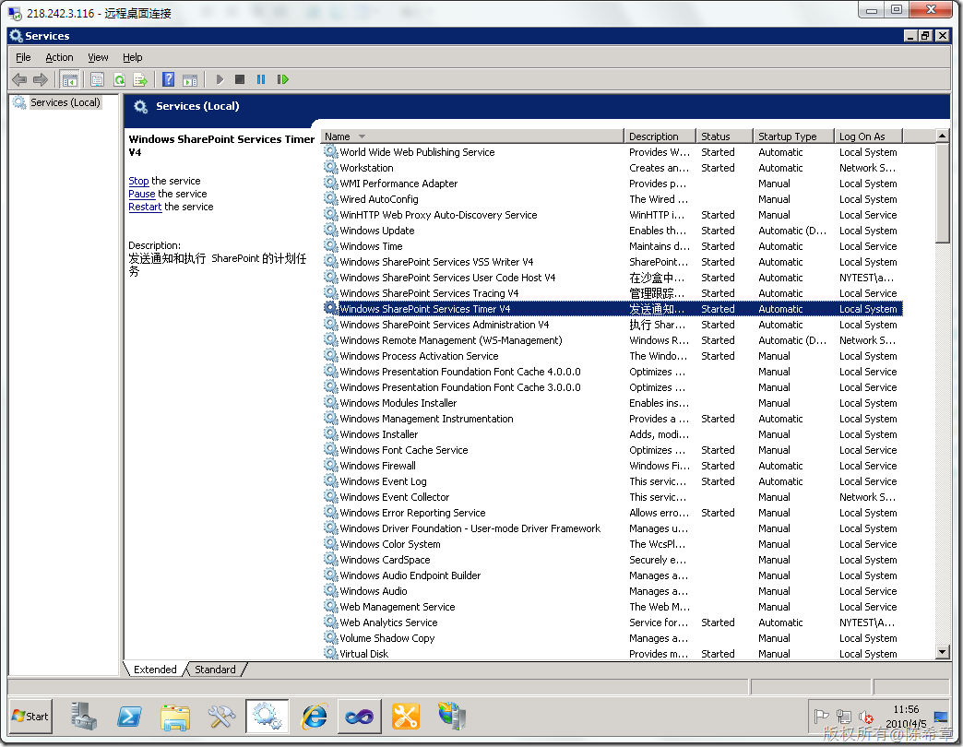Open the View menu
This screenshot has width=963, height=747.
click(98, 57)
